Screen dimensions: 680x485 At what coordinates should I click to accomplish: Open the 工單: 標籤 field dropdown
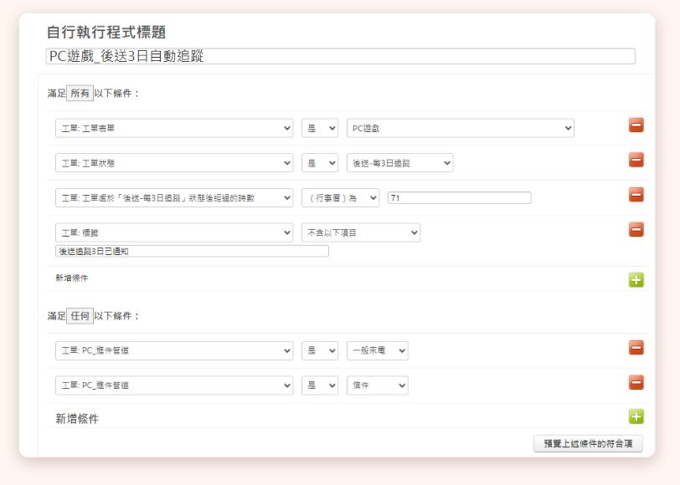tap(174, 232)
